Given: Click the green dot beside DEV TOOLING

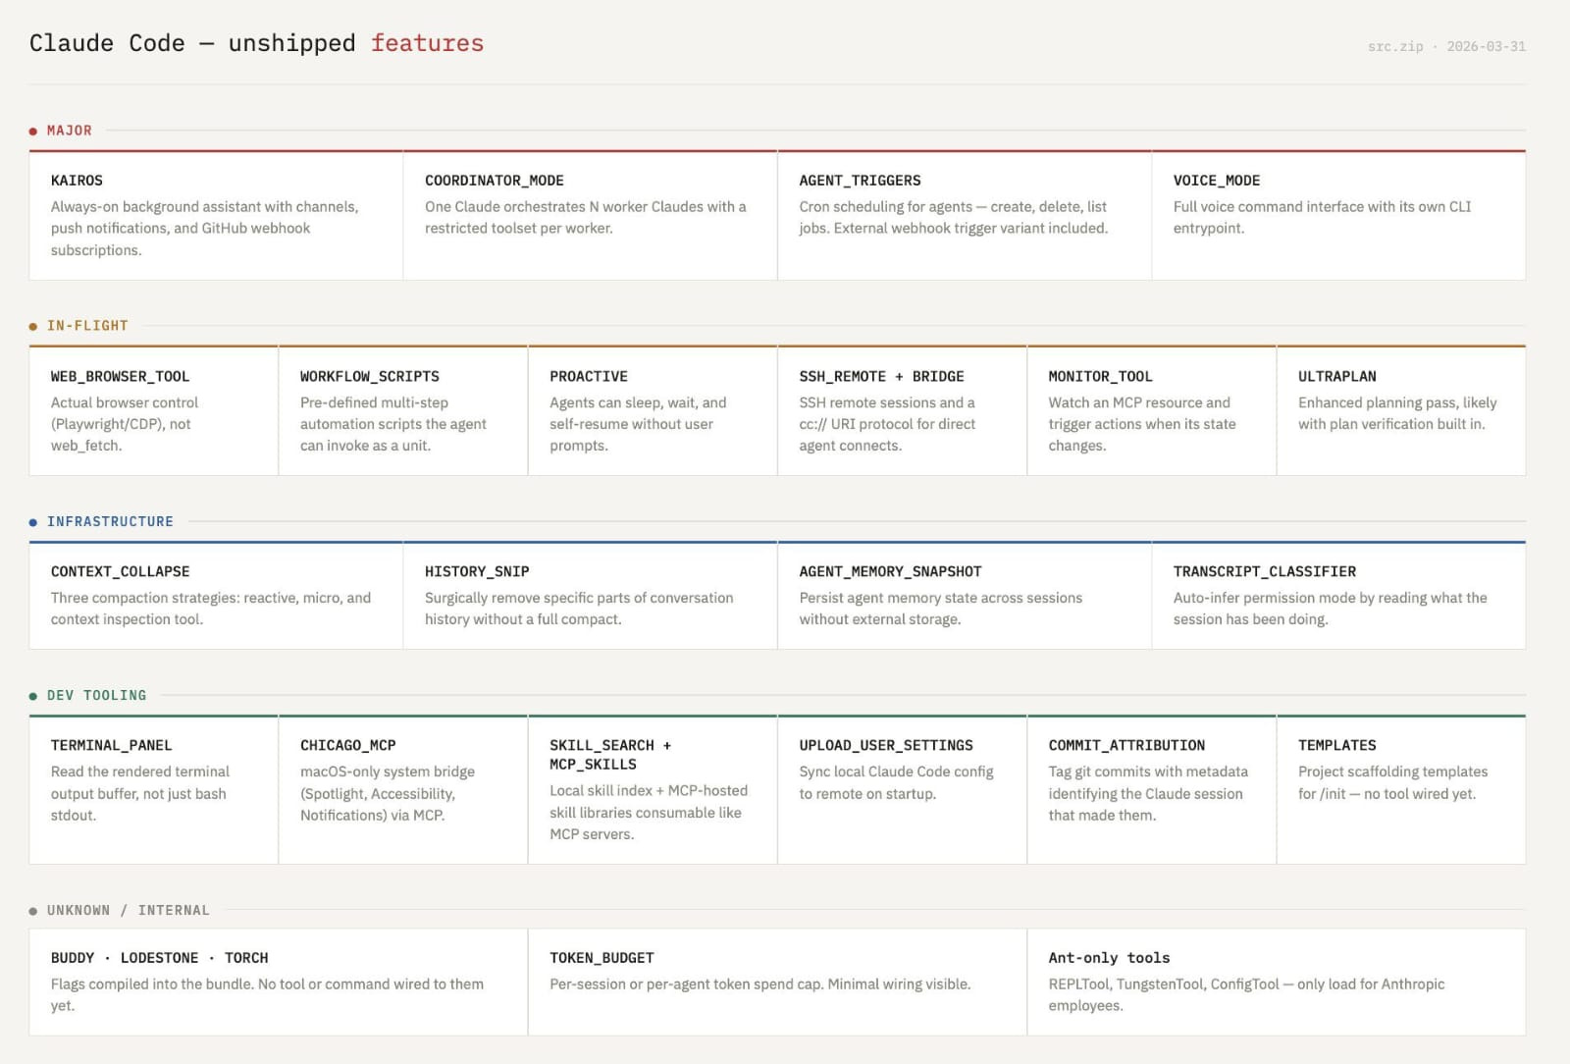Looking at the screenshot, I should [x=33, y=696].
